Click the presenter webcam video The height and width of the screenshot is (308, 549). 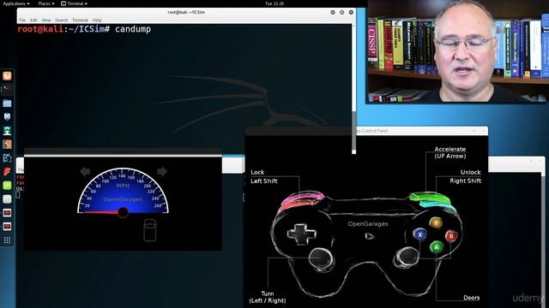(457, 51)
